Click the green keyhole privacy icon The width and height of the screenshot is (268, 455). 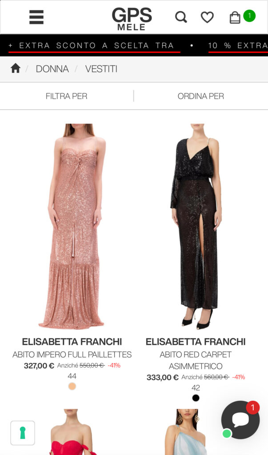(x=23, y=433)
